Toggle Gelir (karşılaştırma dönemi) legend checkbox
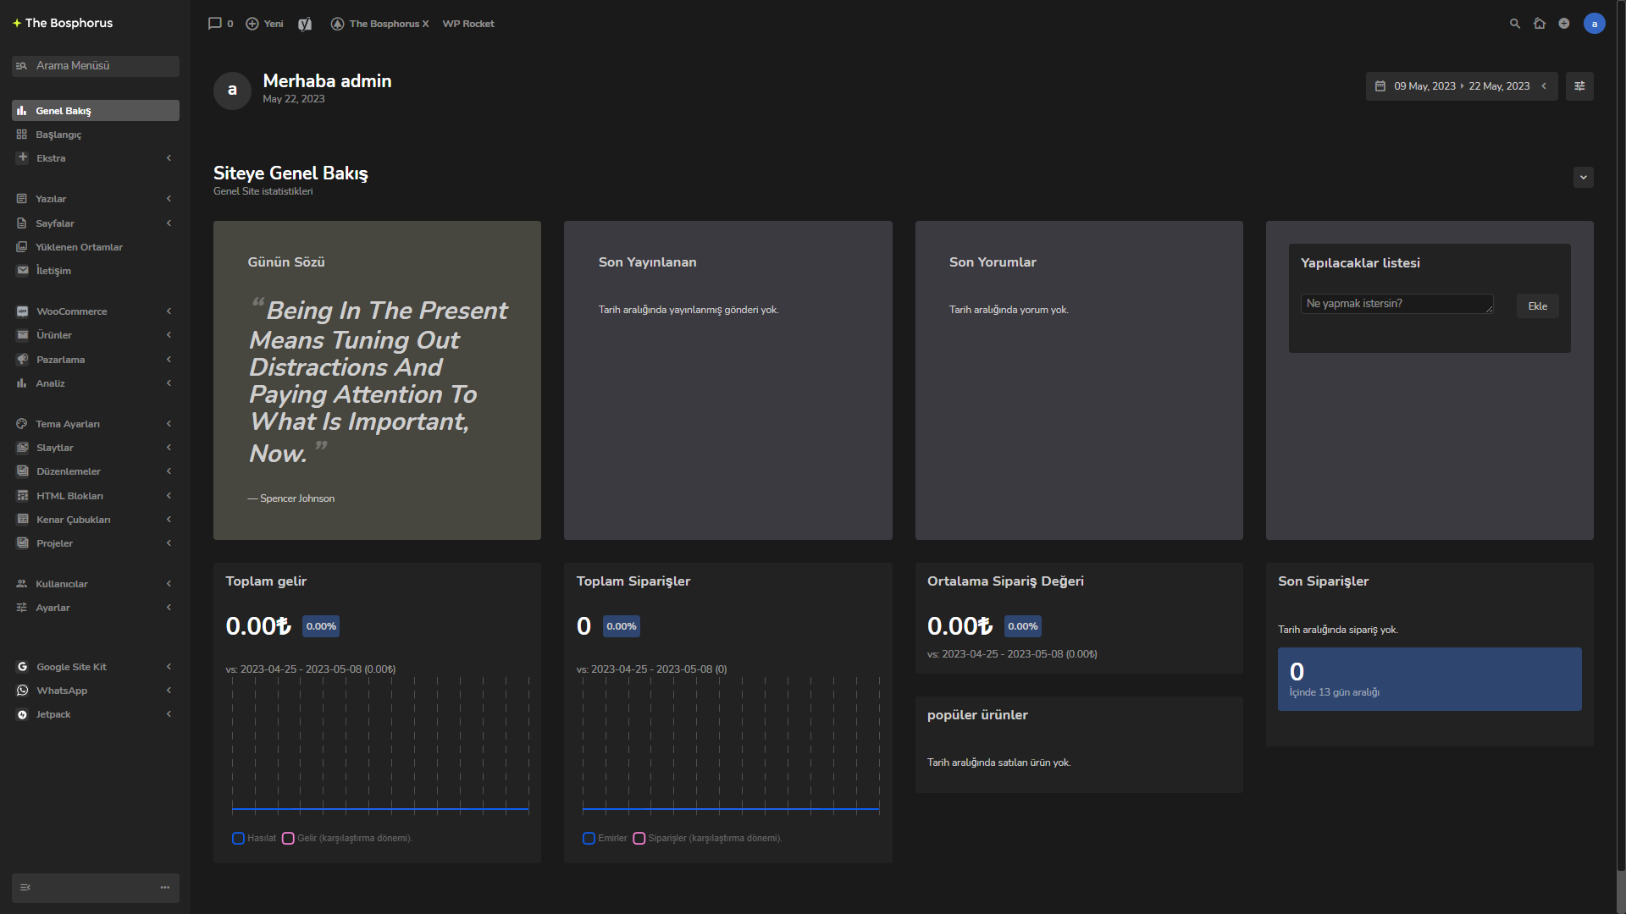The width and height of the screenshot is (1626, 914). 288,839
